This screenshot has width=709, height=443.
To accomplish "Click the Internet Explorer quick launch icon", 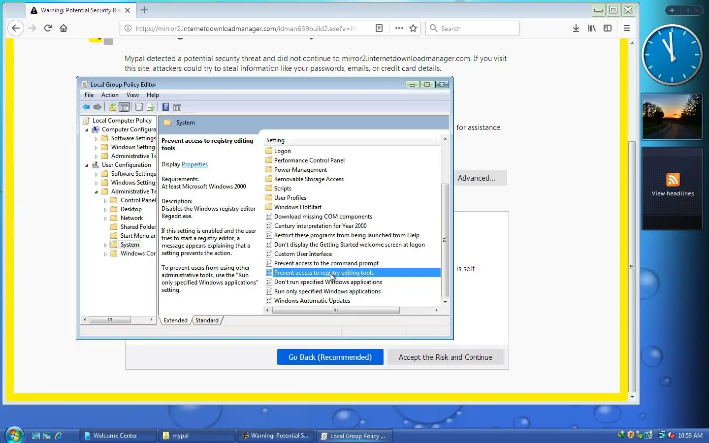I will (x=59, y=436).
